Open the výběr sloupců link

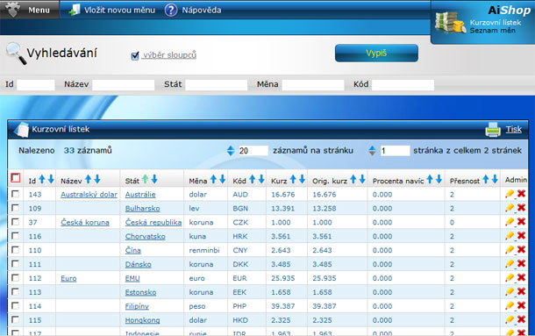(x=169, y=55)
